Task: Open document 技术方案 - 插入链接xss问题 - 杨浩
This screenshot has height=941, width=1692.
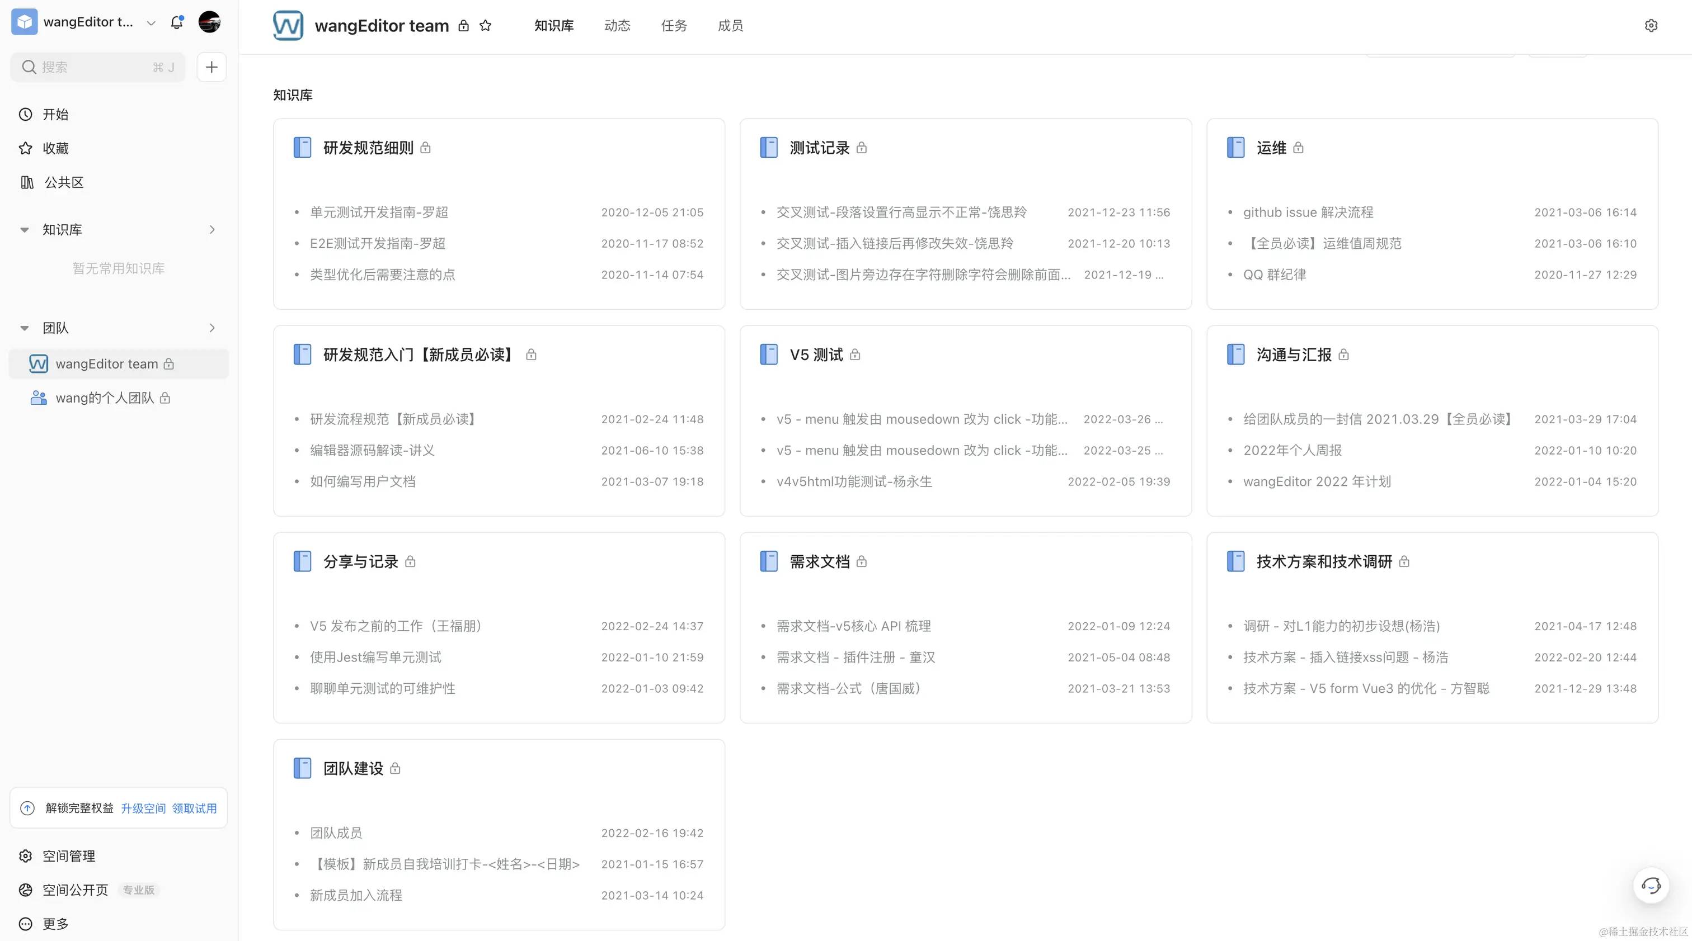Action: (1345, 657)
